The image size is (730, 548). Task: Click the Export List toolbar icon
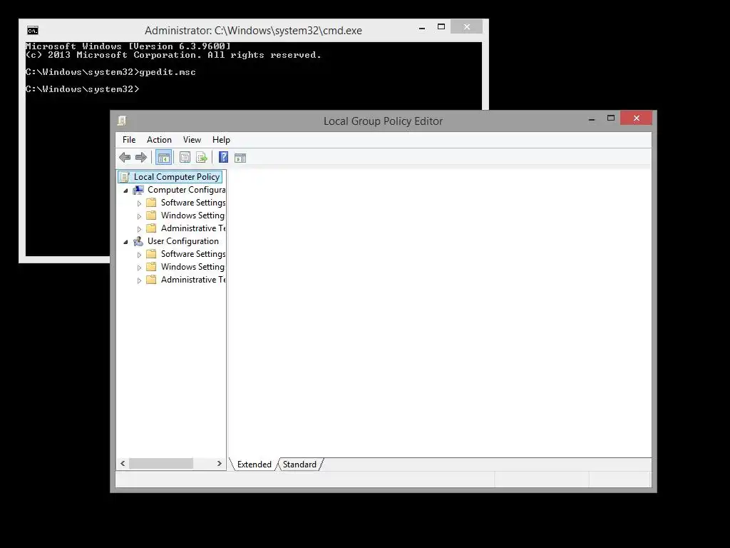tap(202, 158)
